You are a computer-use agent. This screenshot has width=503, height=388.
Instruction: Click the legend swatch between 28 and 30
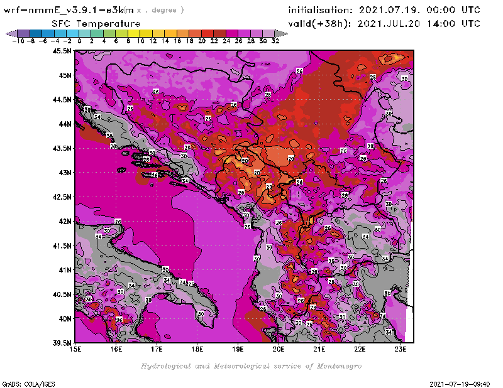[257, 33]
